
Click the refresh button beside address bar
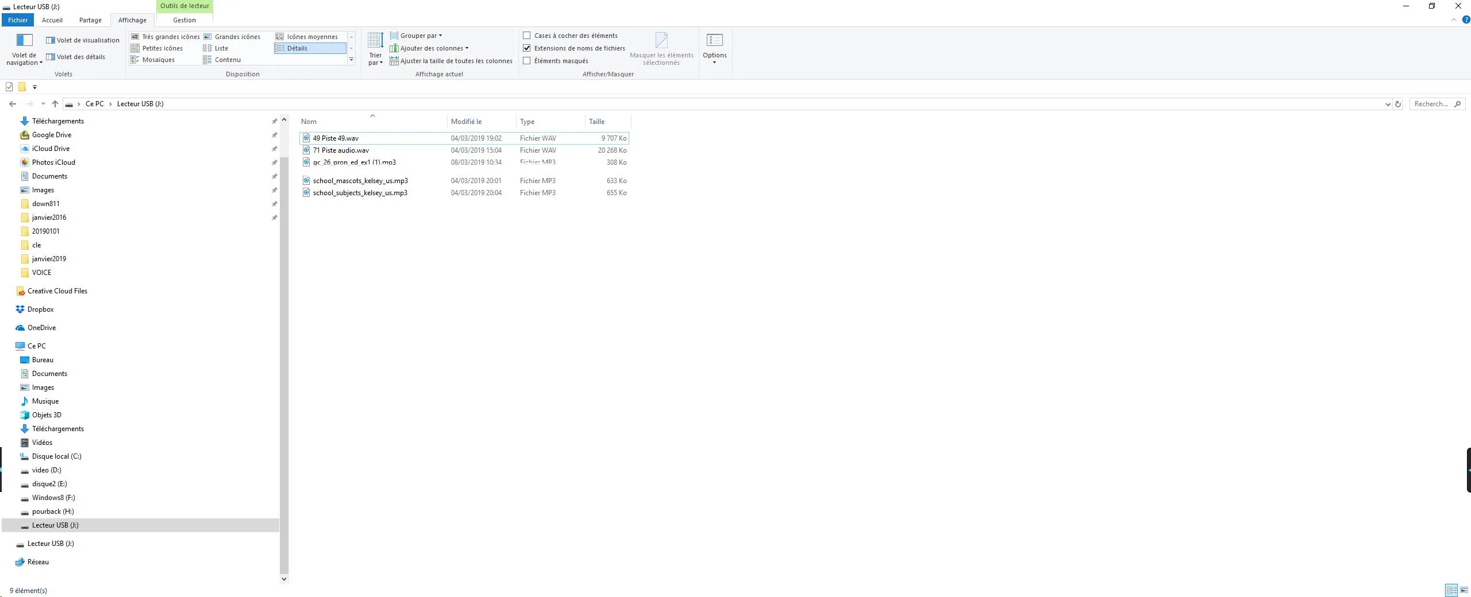tap(1398, 104)
